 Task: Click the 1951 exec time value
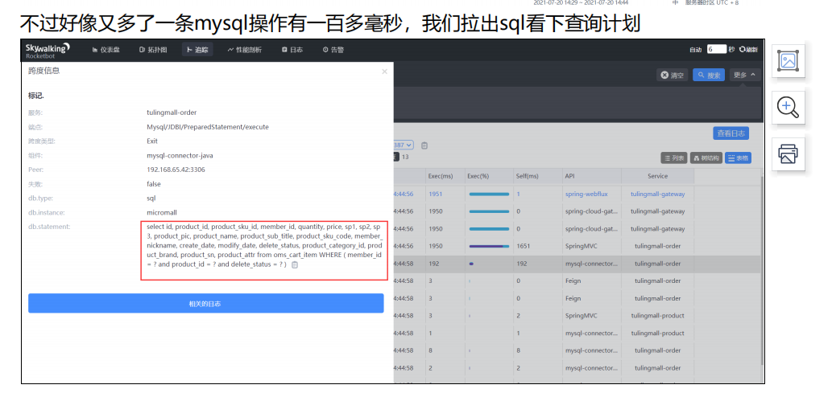[436, 194]
